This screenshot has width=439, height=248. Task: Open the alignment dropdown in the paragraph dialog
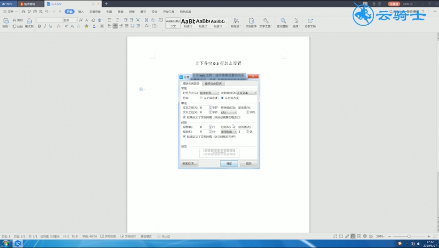tap(209, 93)
